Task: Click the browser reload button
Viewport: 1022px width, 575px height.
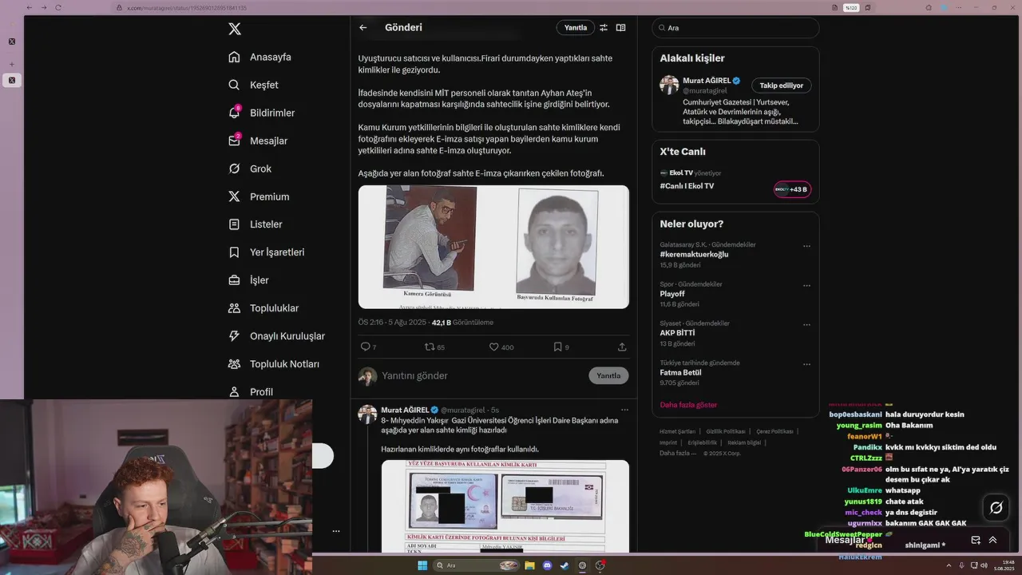Action: [x=58, y=7]
